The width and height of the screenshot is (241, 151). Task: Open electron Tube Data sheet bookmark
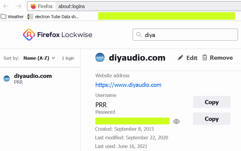53,16
